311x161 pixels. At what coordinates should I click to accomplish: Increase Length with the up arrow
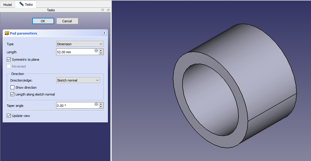click(101, 51)
